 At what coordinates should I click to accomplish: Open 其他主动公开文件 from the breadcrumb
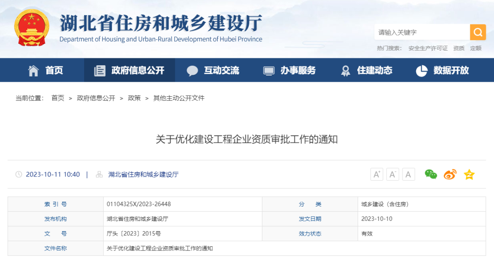click(183, 98)
